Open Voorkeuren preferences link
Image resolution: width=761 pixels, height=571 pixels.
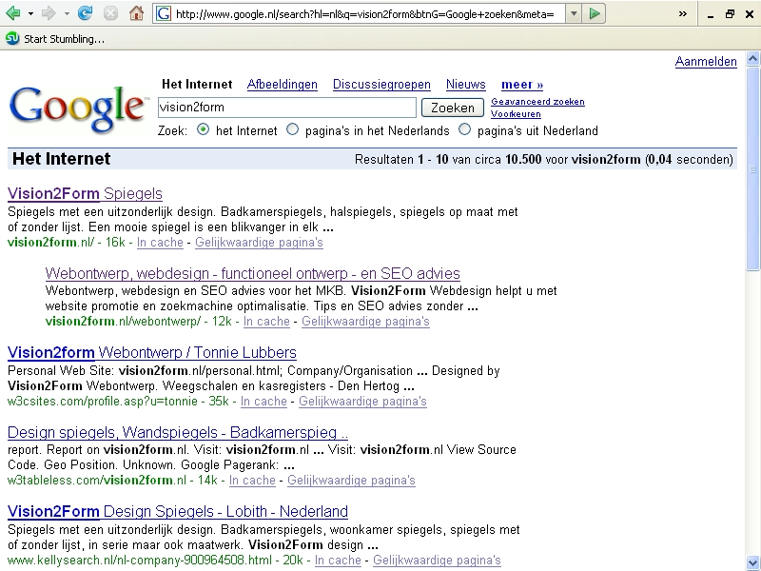pos(516,114)
